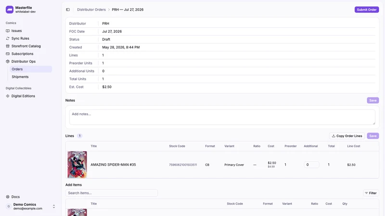Save the Lines section
Screen dimensions: 385x216
pos(372,136)
